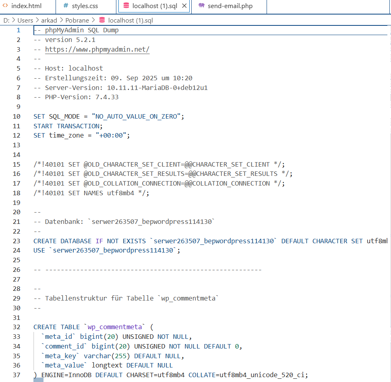This screenshot has height=382, width=391.
Task: Expand the D: drive breadcrumb
Action: [6, 20]
